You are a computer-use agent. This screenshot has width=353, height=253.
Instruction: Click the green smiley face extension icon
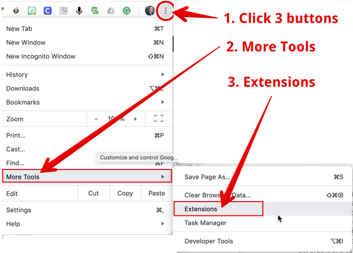(32, 10)
